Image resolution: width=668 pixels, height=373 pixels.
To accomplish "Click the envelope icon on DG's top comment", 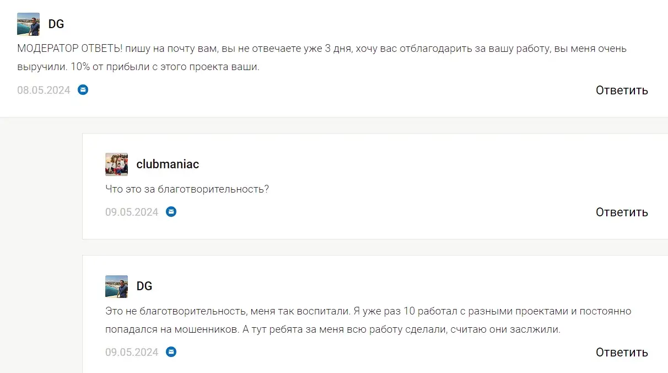I will pyautogui.click(x=83, y=89).
